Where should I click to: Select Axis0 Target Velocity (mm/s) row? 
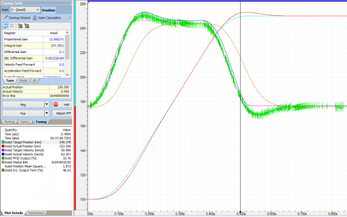point(36,150)
